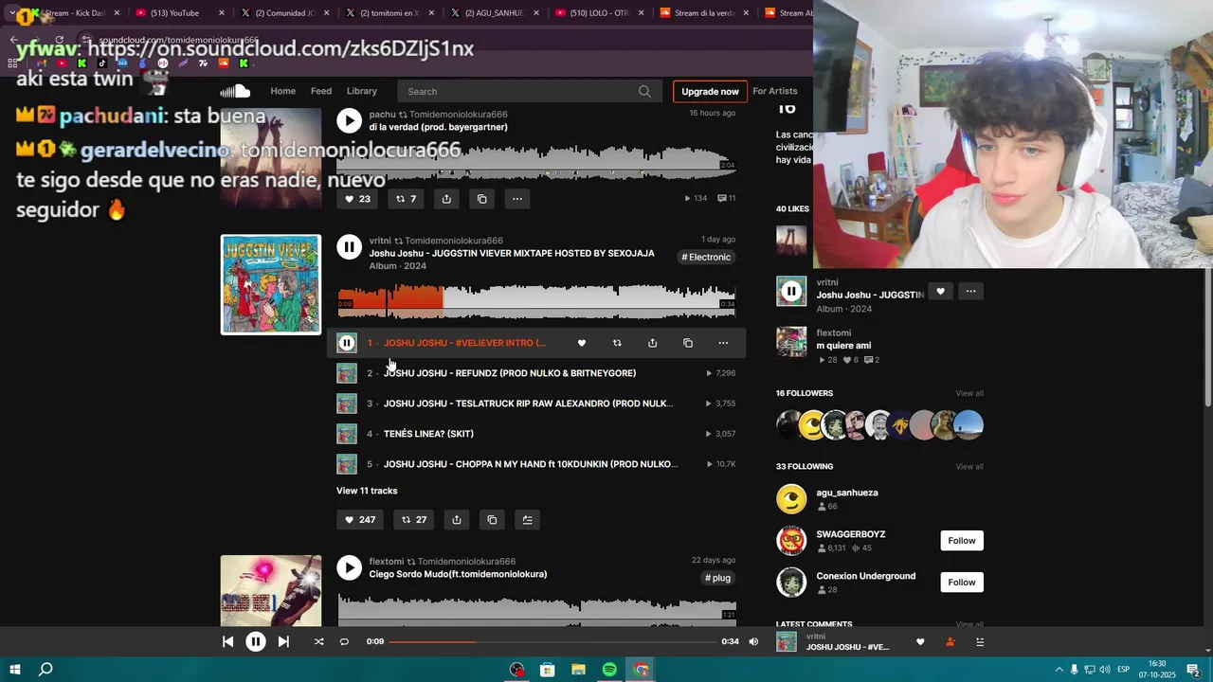Like current track in player bar
Image resolution: width=1213 pixels, height=682 pixels.
(920, 641)
